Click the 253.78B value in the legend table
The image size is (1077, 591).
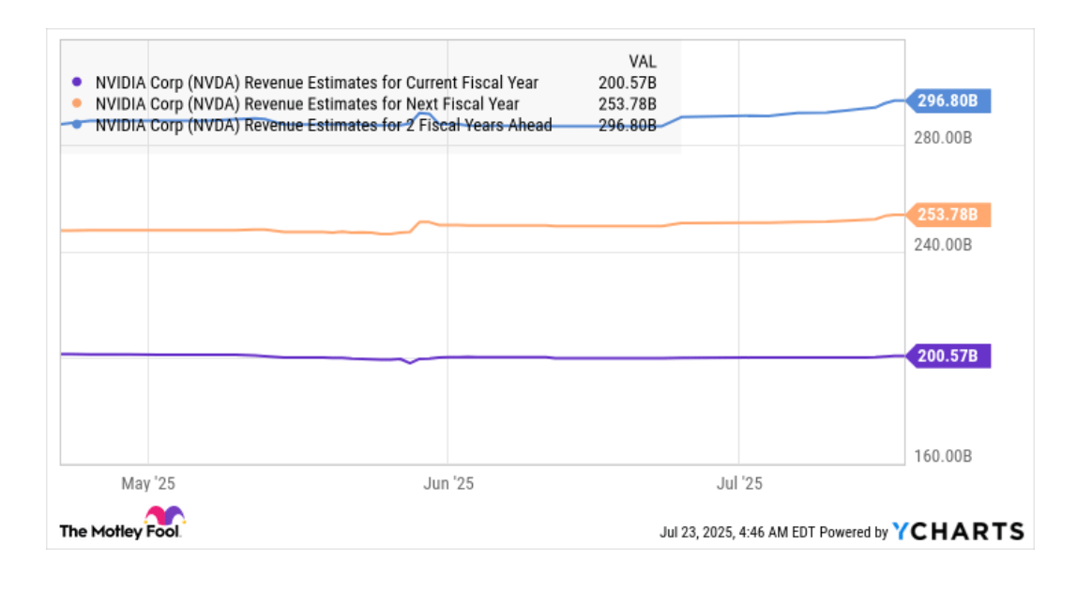(x=627, y=104)
